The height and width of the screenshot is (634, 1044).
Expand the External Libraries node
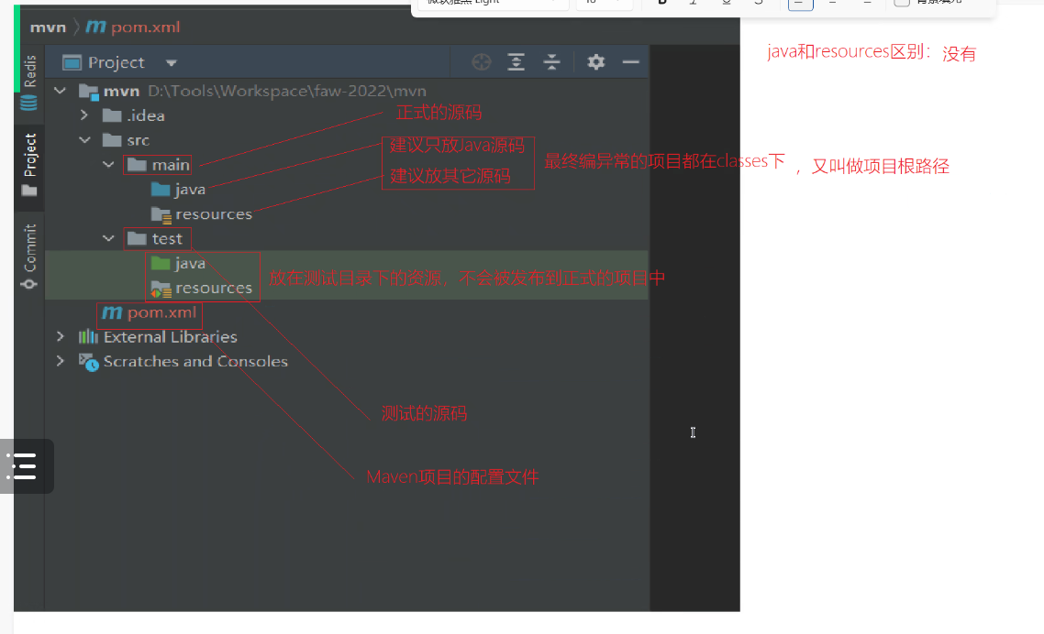pyautogui.click(x=61, y=337)
